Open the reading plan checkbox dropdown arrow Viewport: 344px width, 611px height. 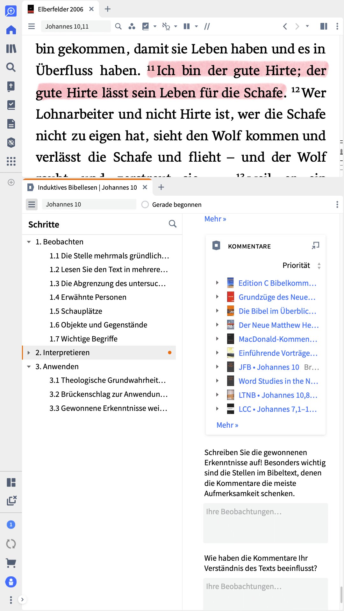pos(155,26)
